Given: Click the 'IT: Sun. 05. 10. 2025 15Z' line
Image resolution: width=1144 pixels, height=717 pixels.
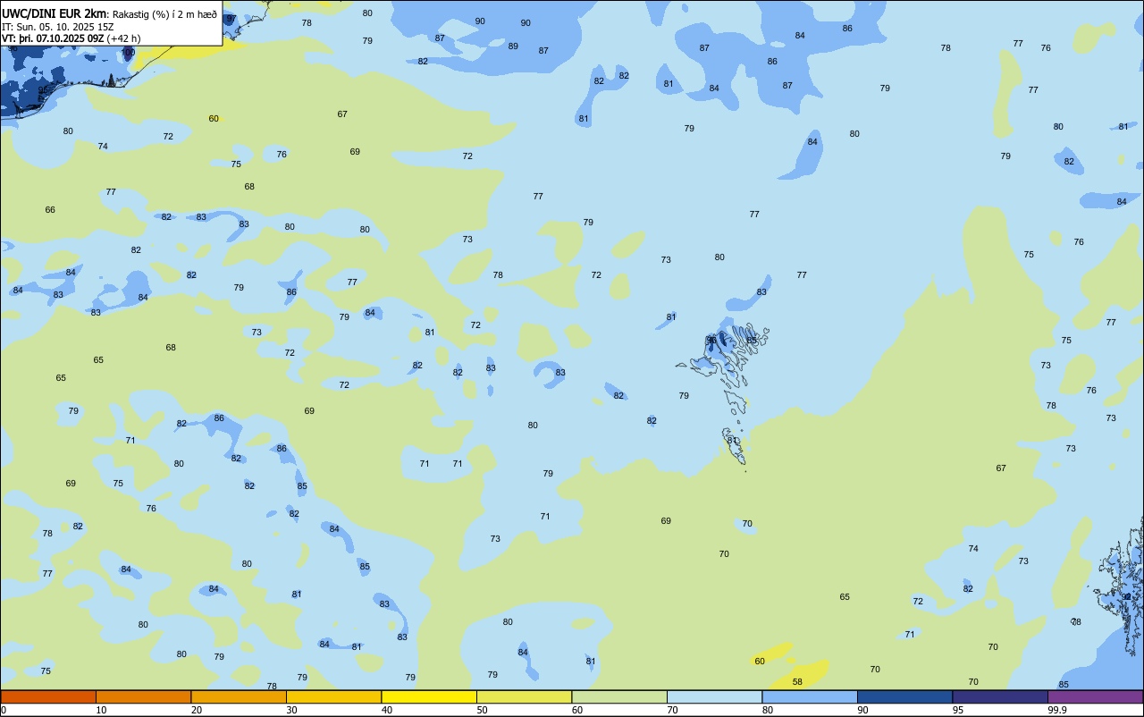Looking at the screenshot, I should (x=57, y=27).
